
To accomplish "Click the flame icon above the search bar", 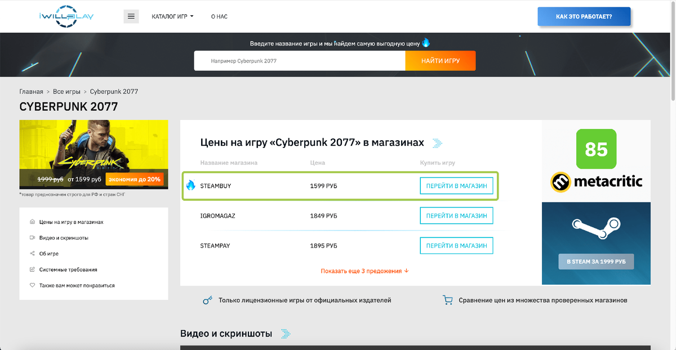I will [x=426, y=43].
